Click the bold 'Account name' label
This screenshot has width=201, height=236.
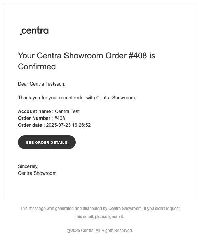click(34, 111)
